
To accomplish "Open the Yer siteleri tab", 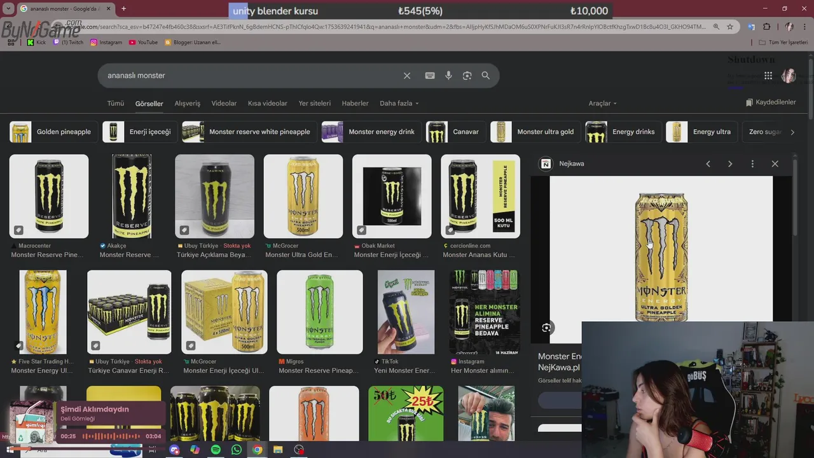I will pyautogui.click(x=315, y=103).
